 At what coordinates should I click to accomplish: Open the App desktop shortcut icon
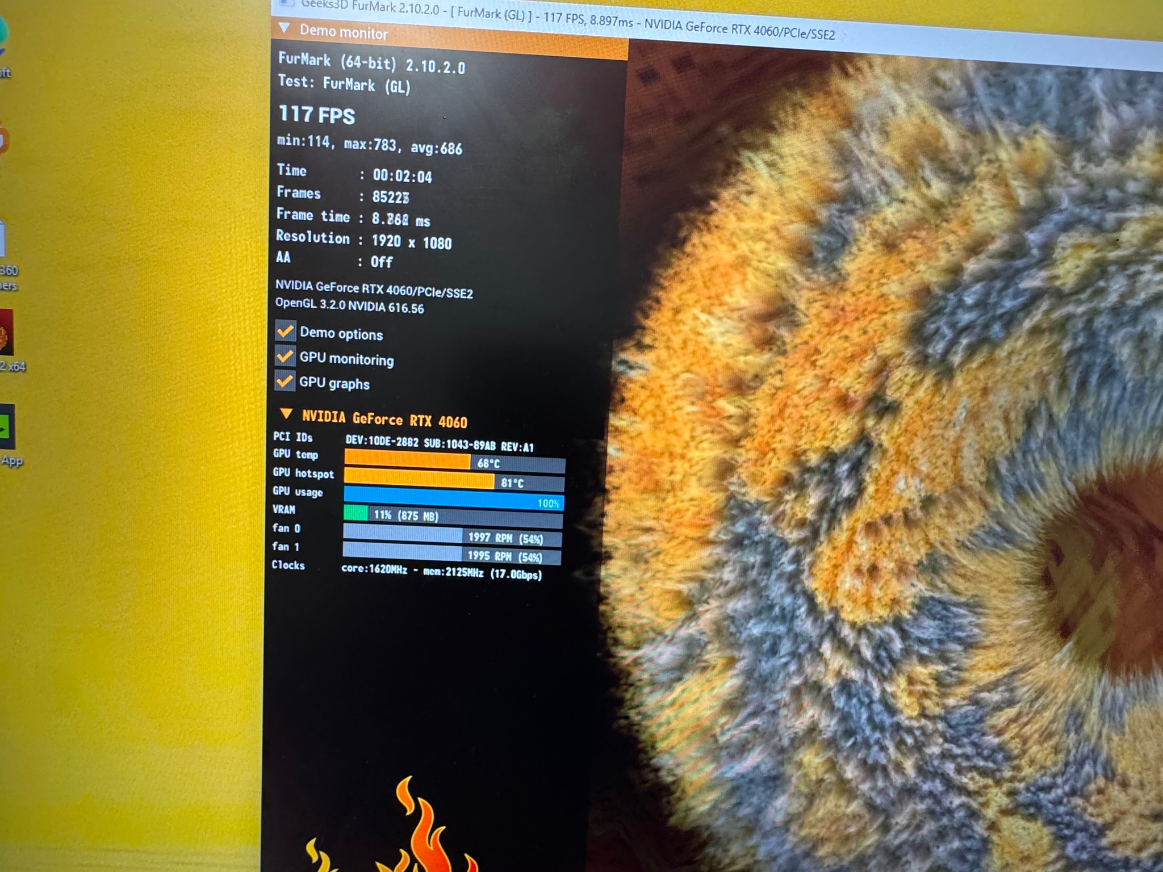point(7,427)
